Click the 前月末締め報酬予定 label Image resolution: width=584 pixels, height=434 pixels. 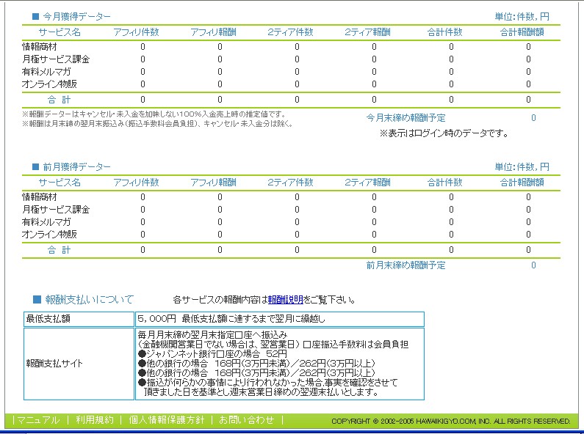click(405, 265)
